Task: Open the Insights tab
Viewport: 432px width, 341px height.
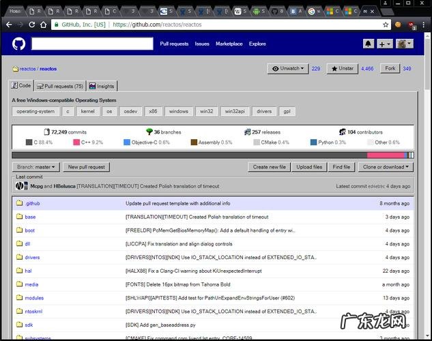Action: (102, 86)
